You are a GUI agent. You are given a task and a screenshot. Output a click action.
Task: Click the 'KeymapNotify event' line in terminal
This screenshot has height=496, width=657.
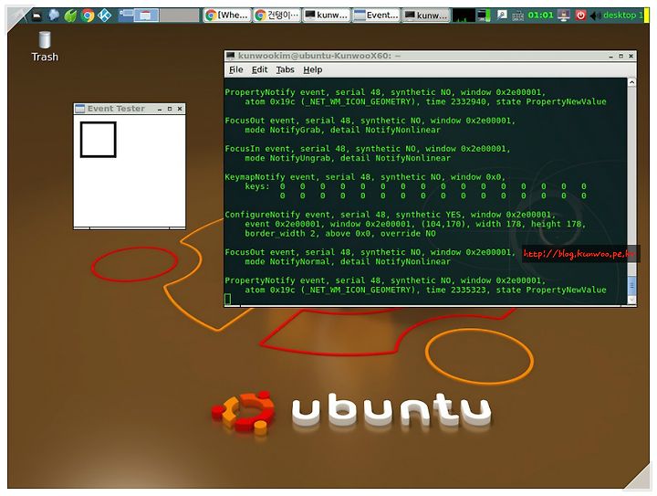(x=365, y=177)
